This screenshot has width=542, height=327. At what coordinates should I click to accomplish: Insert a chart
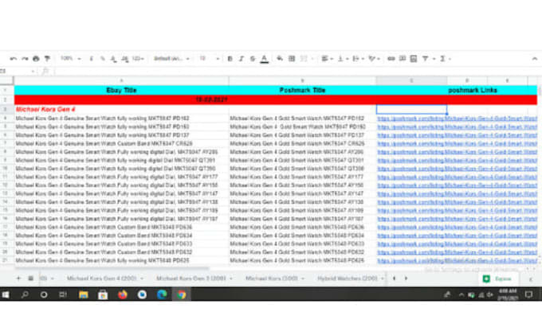tap(414, 59)
